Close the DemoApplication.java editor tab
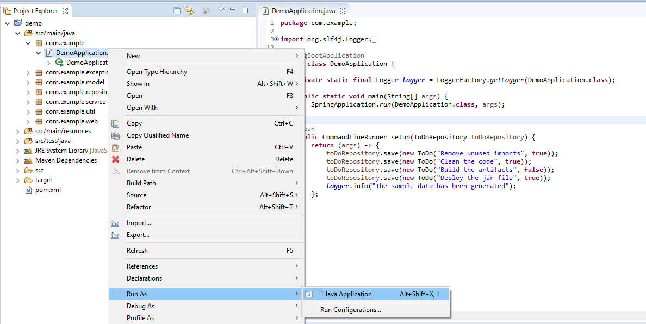 (343, 11)
